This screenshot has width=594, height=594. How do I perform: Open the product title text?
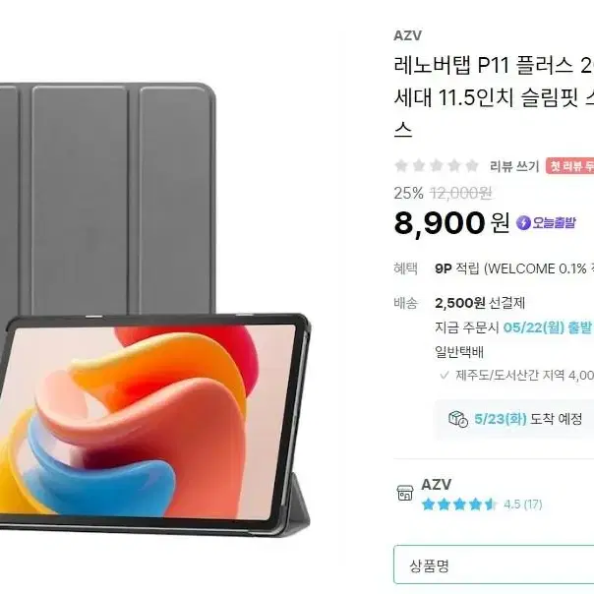494,97
